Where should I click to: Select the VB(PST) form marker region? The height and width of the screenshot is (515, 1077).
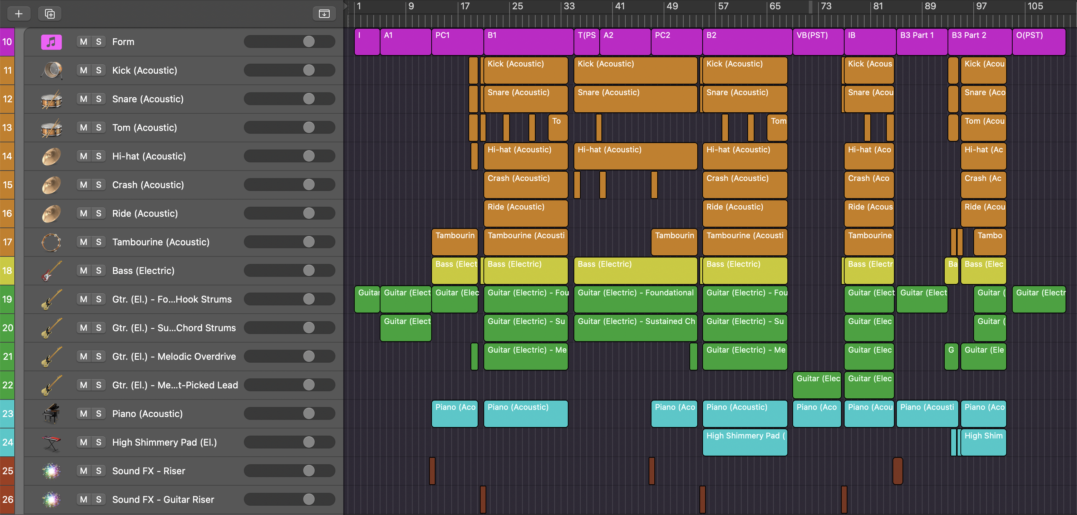[x=817, y=42]
